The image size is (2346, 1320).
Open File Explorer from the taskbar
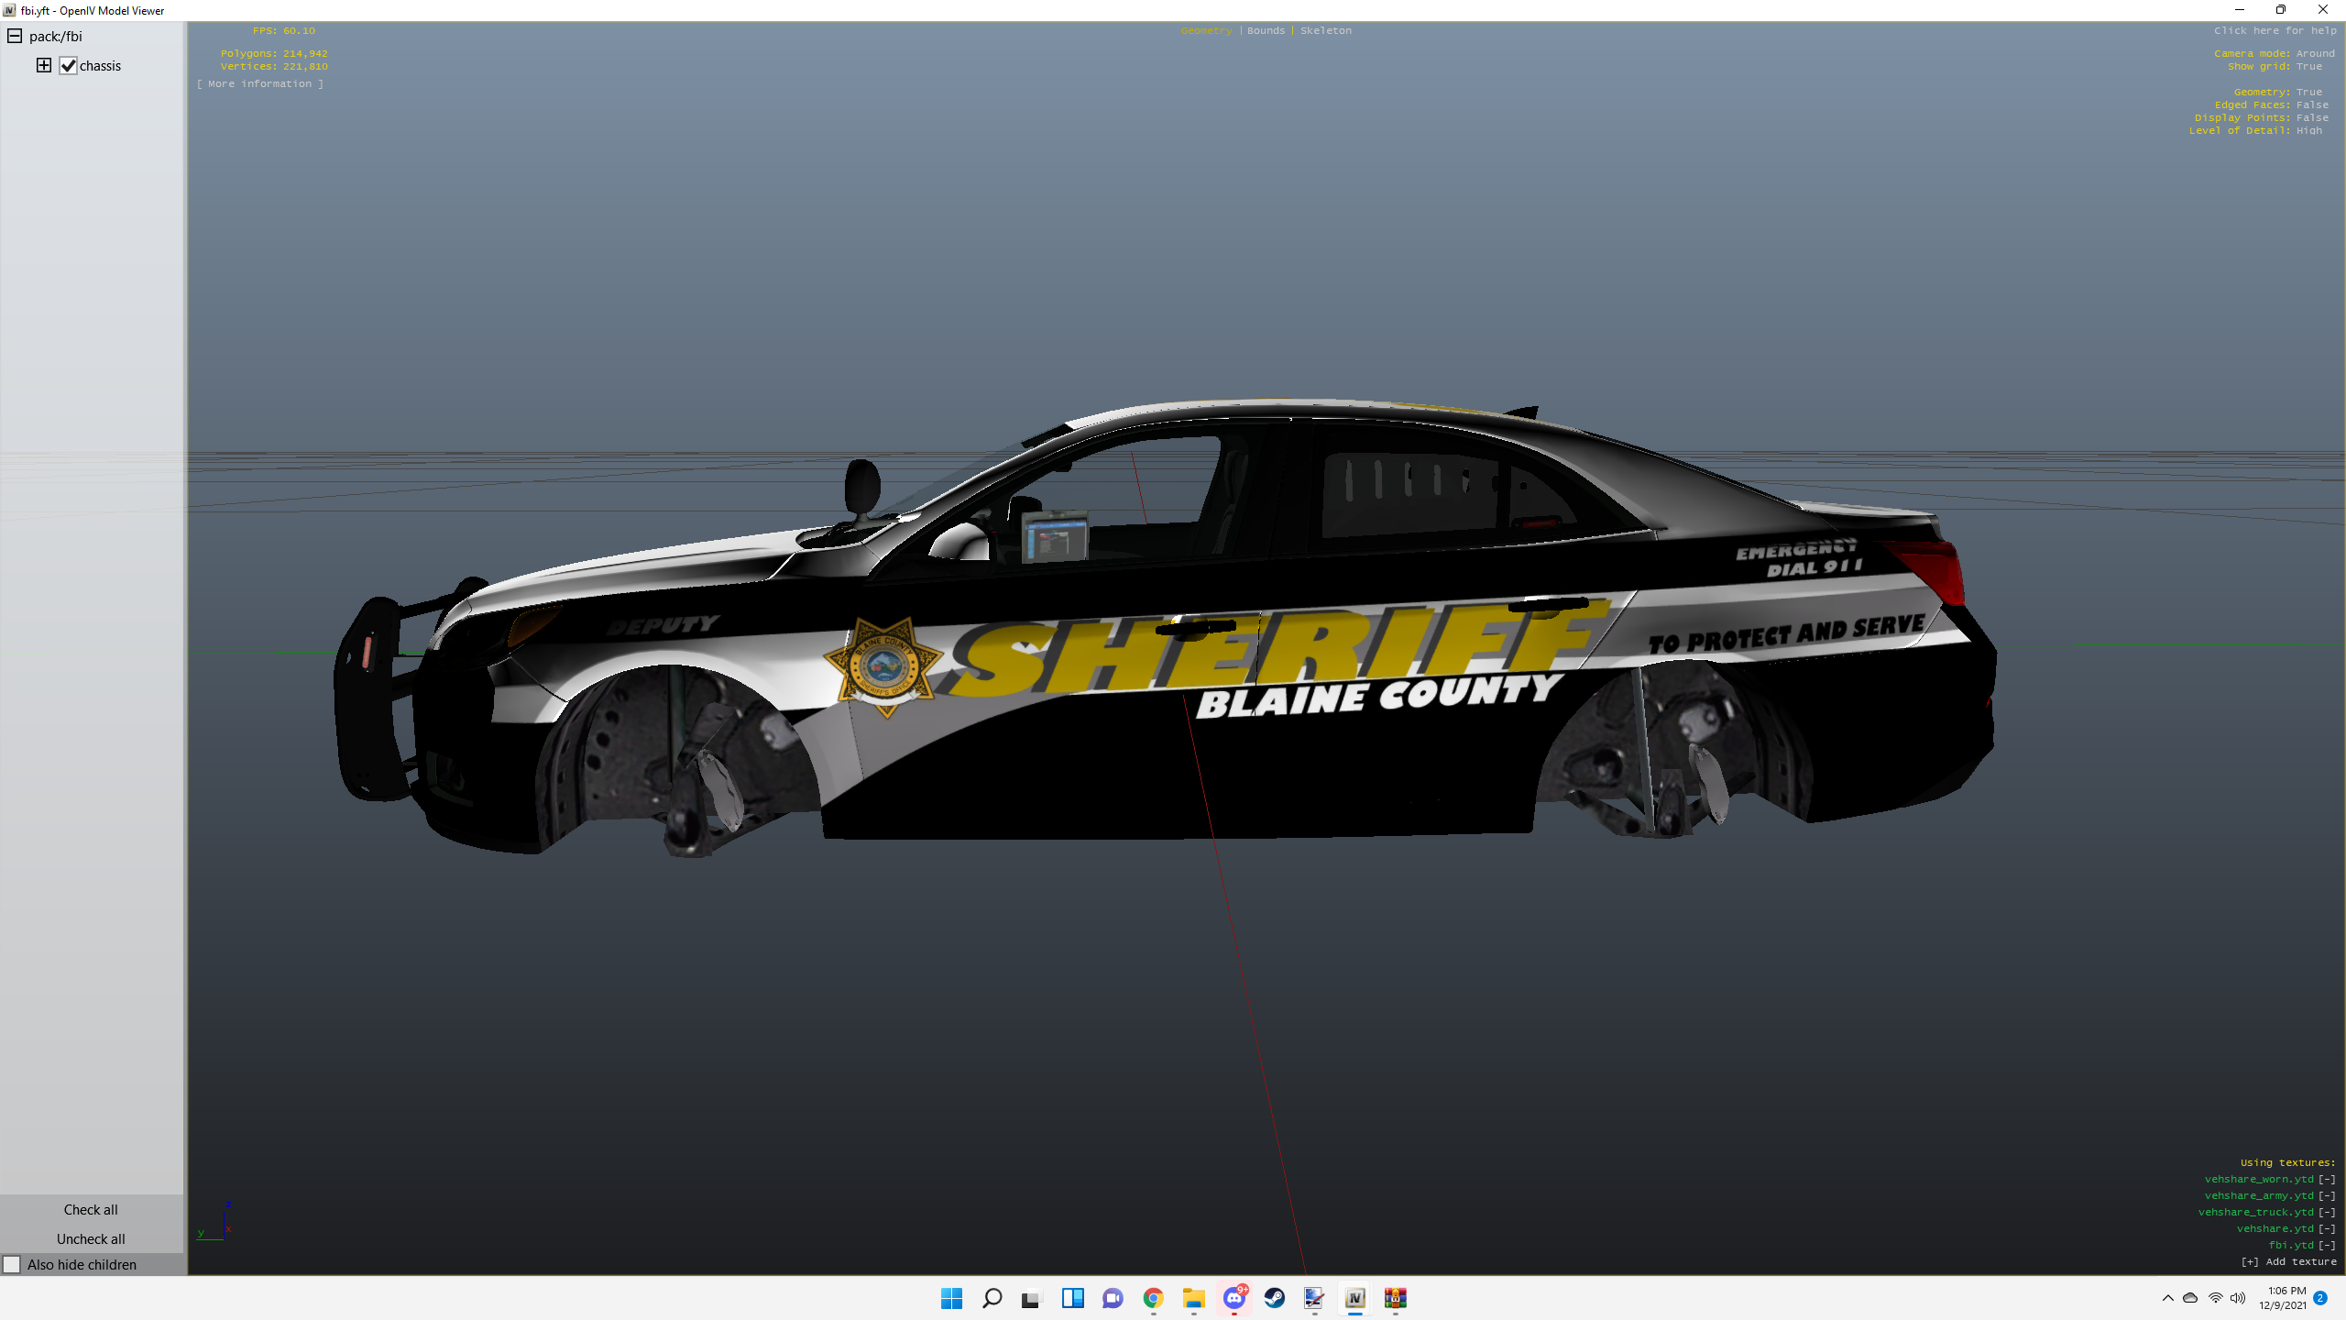click(1193, 1298)
